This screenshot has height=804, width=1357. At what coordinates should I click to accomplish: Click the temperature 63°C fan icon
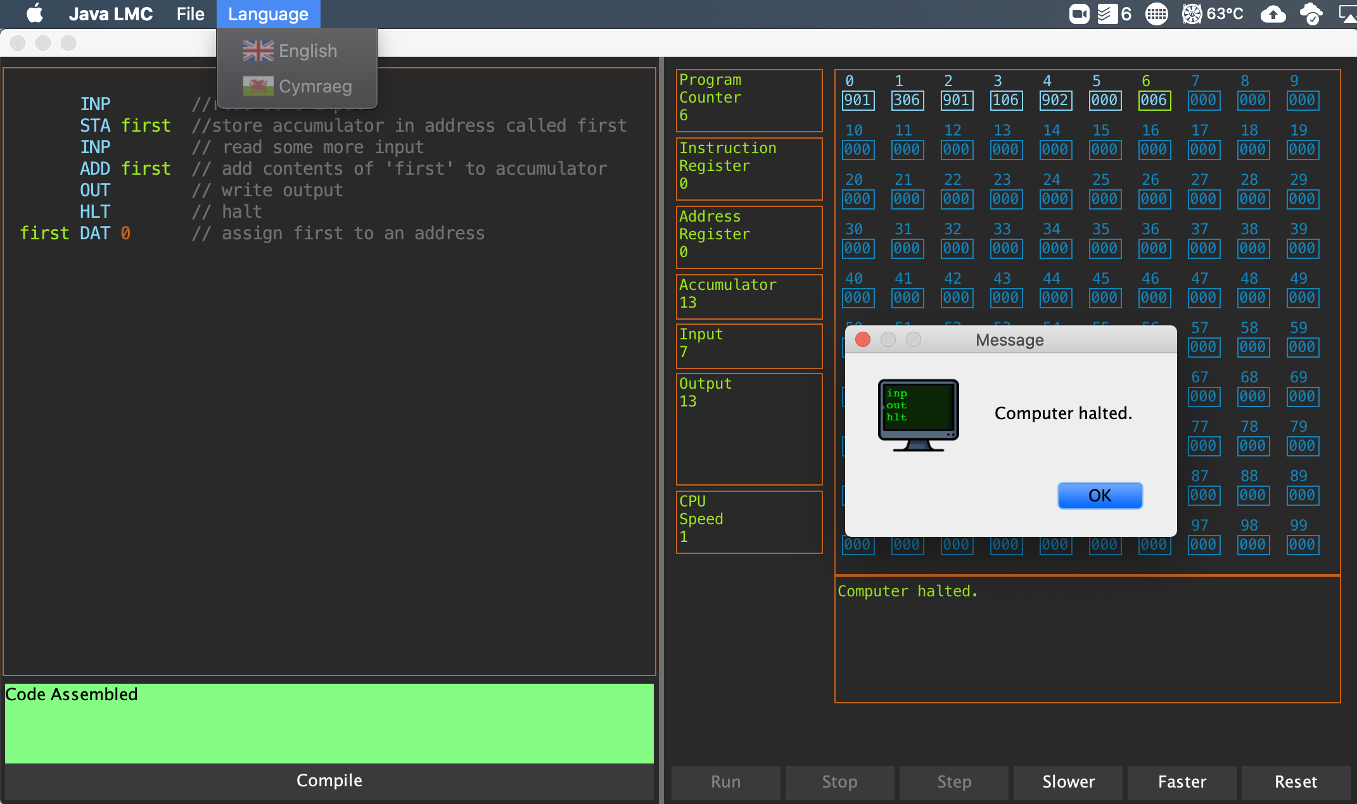click(1192, 13)
